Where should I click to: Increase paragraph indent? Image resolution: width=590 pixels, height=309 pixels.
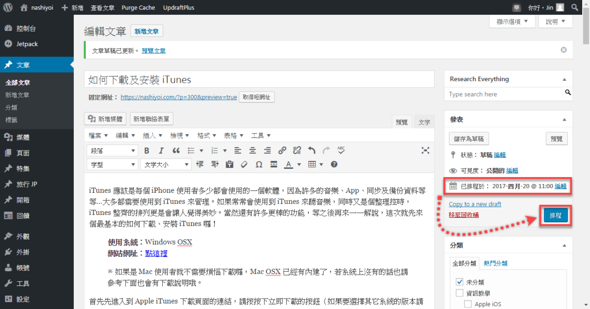(215, 164)
